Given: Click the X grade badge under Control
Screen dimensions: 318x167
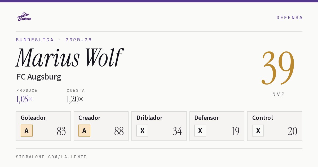Looking at the screenshot, I should click(x=258, y=130).
